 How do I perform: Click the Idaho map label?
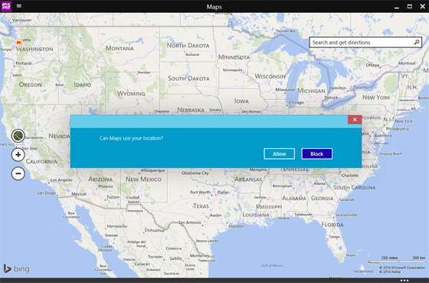83,84
